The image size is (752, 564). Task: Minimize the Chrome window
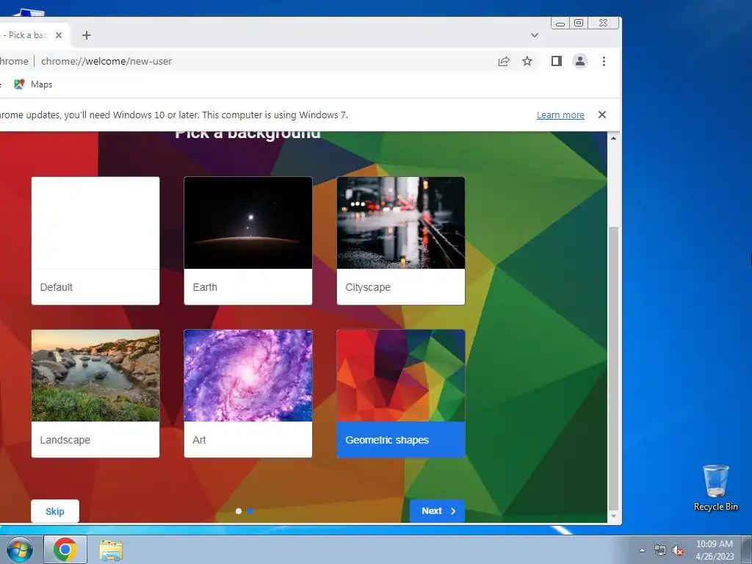click(560, 23)
